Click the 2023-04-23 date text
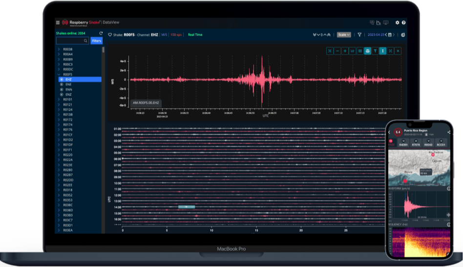Viewport: 463px width, 267px height. 376,35
